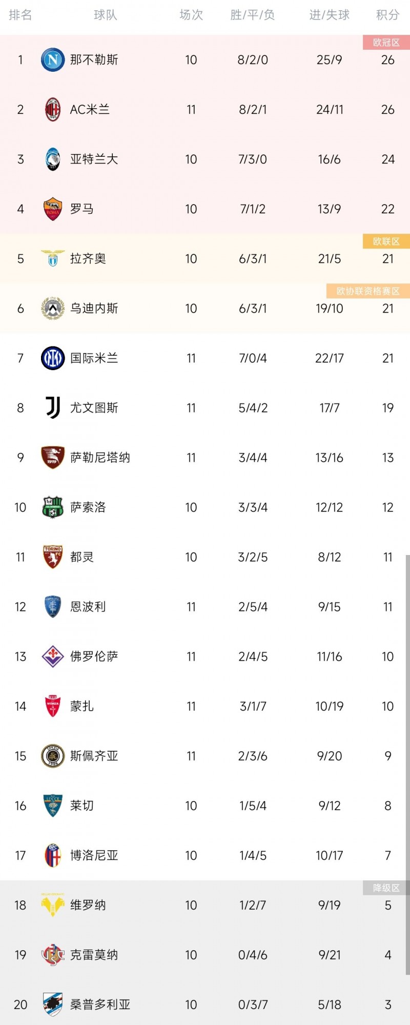This screenshot has width=410, height=1025.
Task: Click the AC米兰 club logo
Action: [52, 109]
